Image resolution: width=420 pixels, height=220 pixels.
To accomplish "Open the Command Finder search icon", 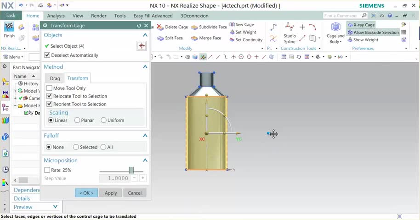I will [x=364, y=16].
